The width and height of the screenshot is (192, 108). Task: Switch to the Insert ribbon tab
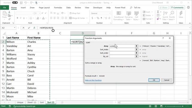tap(23, 7)
